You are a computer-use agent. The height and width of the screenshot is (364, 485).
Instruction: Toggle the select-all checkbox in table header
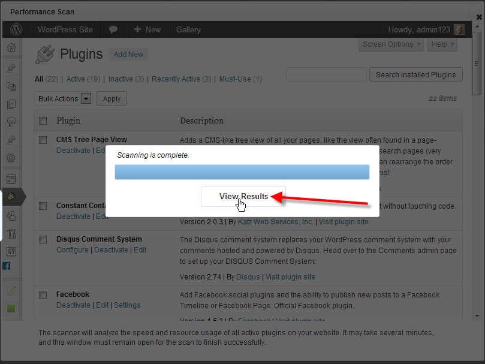[x=43, y=121]
